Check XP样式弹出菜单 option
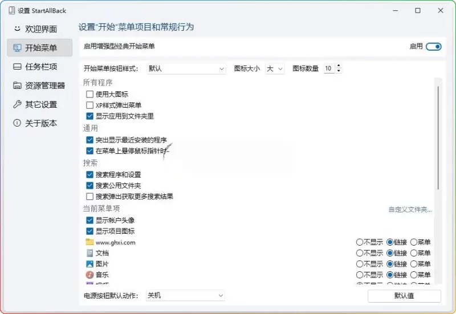Viewport: 456px width, 314px height. coord(89,105)
